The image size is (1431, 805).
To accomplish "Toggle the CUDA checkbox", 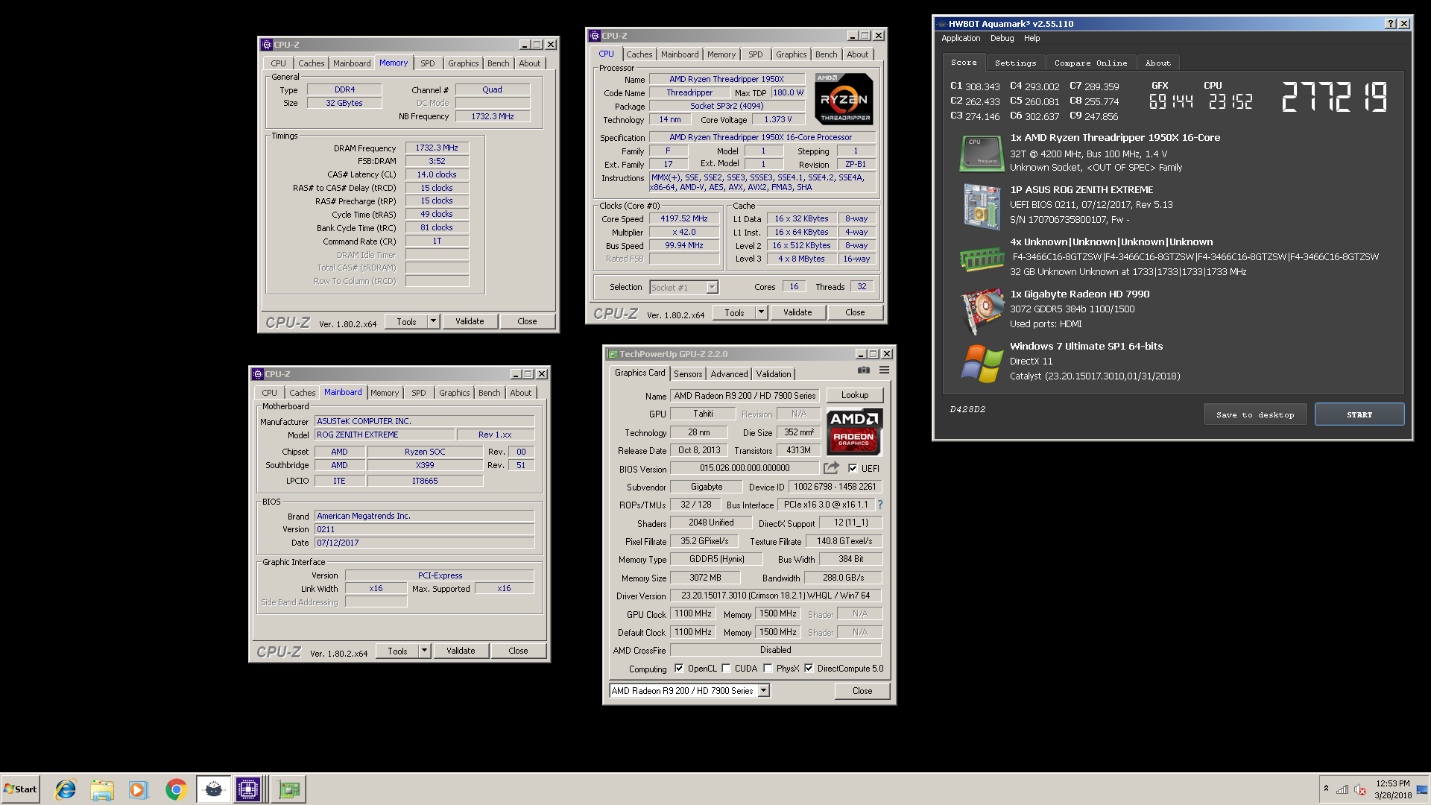I will [x=726, y=669].
